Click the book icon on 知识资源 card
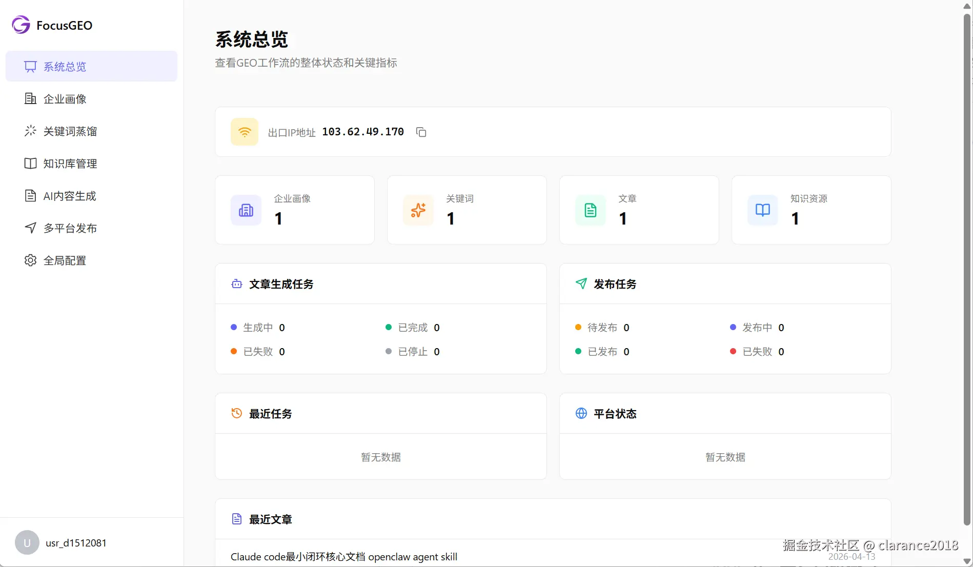The image size is (973, 567). (762, 210)
